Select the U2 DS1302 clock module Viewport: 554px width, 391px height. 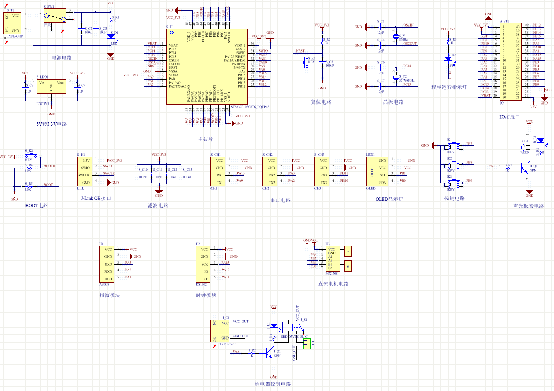tap(203, 264)
